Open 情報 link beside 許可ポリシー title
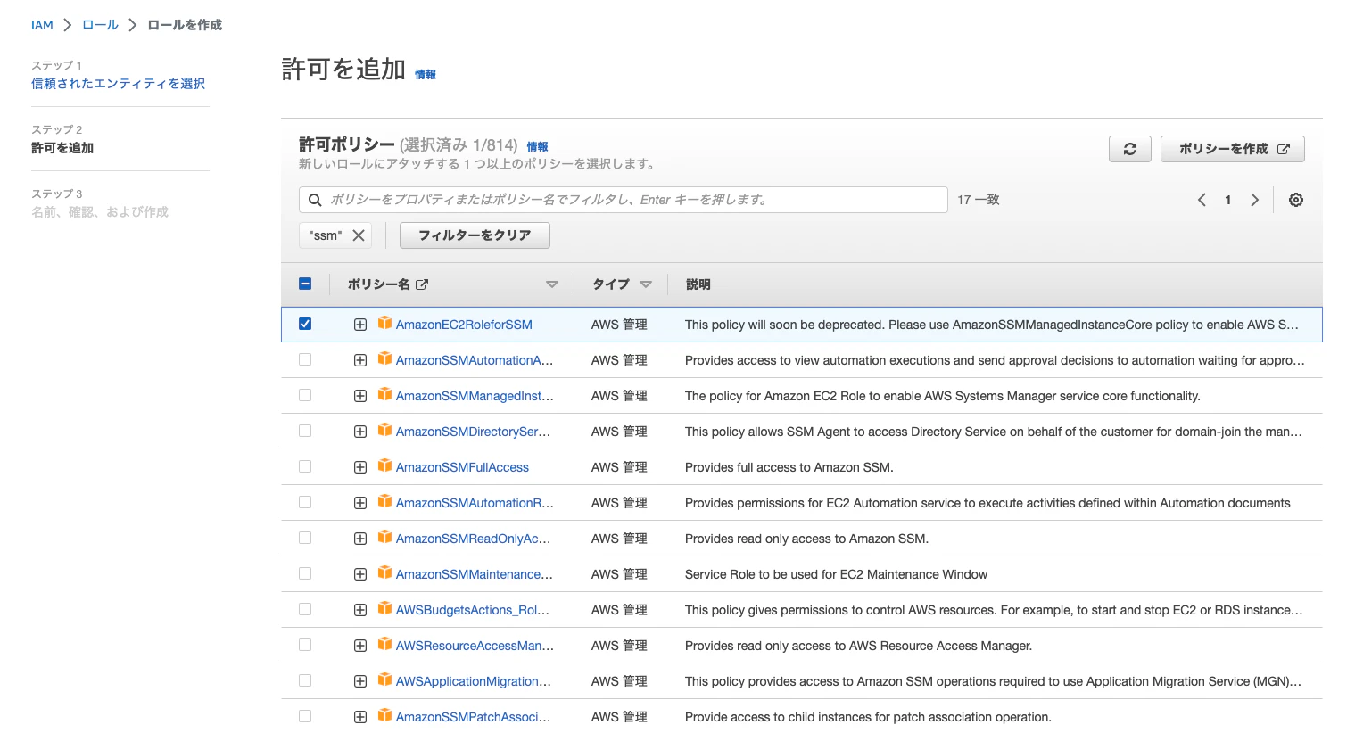This screenshot has height=733, width=1355. click(x=537, y=147)
